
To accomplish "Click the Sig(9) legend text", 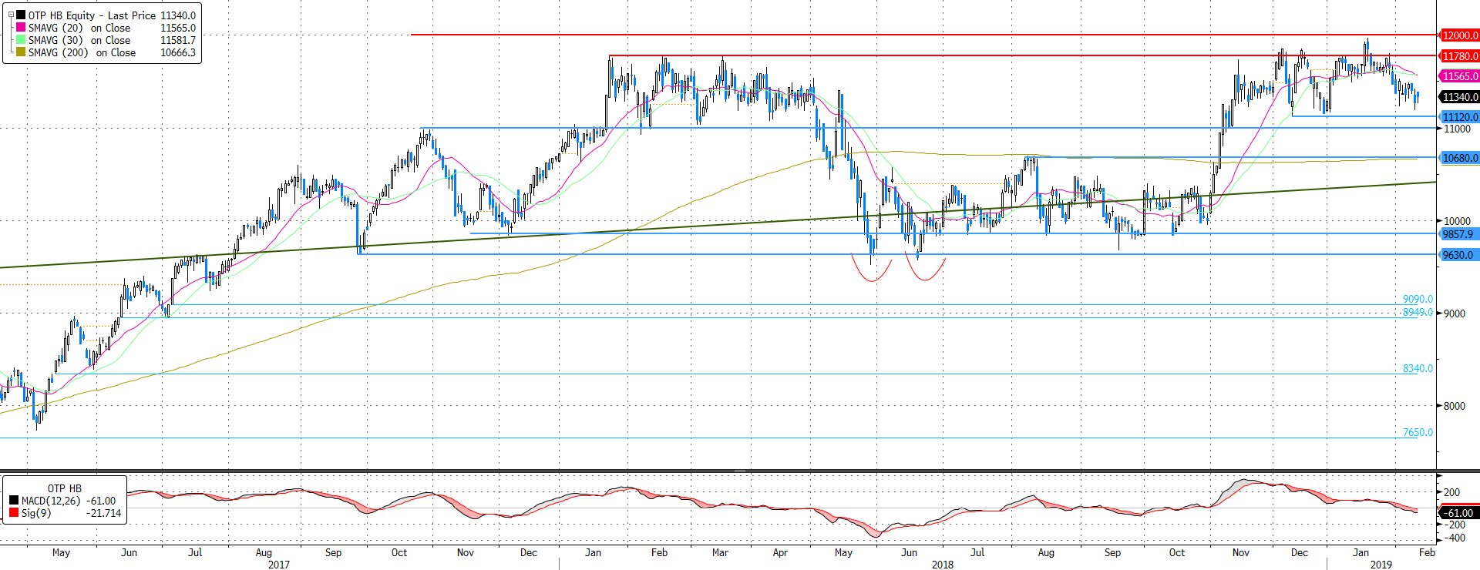I will pos(36,513).
